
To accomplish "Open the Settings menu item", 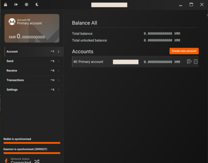I will [x=34, y=90].
